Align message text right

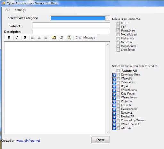(45, 38)
